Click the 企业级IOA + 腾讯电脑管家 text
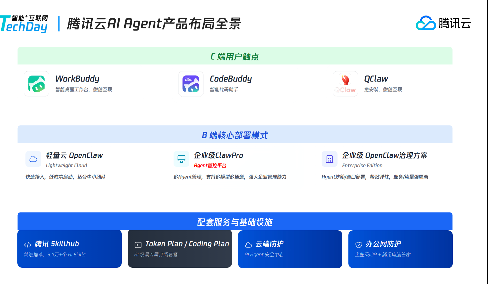This screenshot has width=488, height=284. [x=383, y=255]
